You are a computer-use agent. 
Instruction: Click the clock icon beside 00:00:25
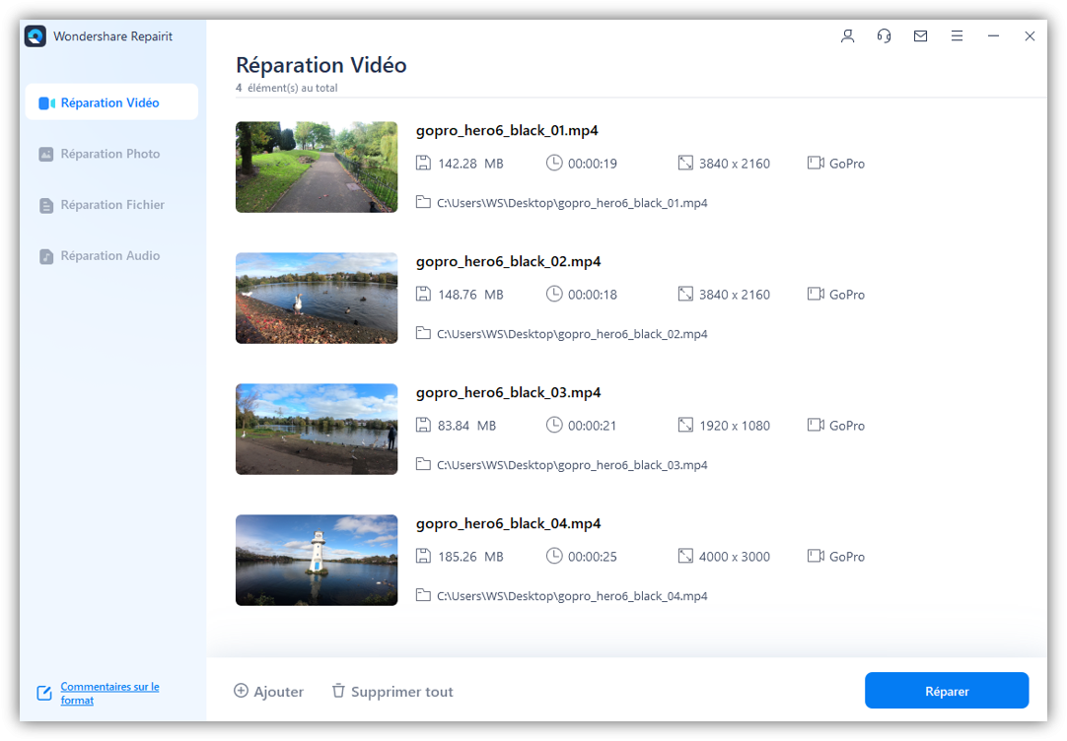554,557
